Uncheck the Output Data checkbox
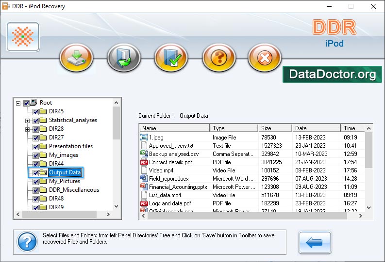The height and width of the screenshot is (262, 385). pos(35,173)
